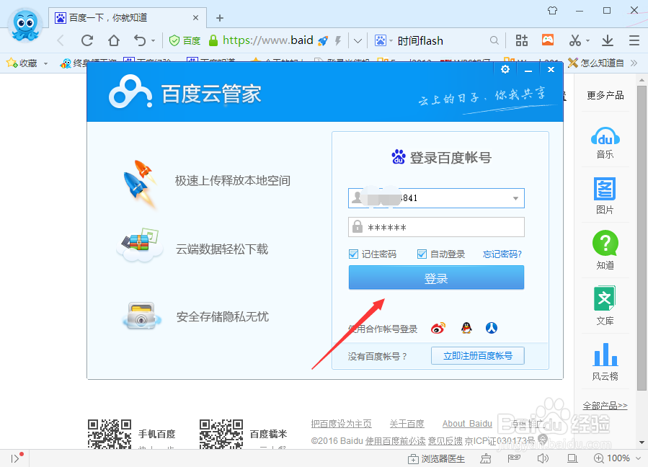The image size is (648, 467).
Task: Close the Baidu Cloud login window
Action: point(551,69)
